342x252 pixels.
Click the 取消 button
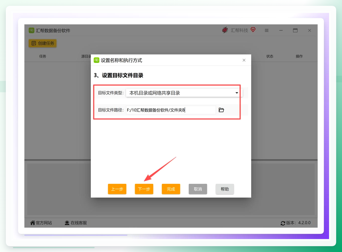coord(198,189)
